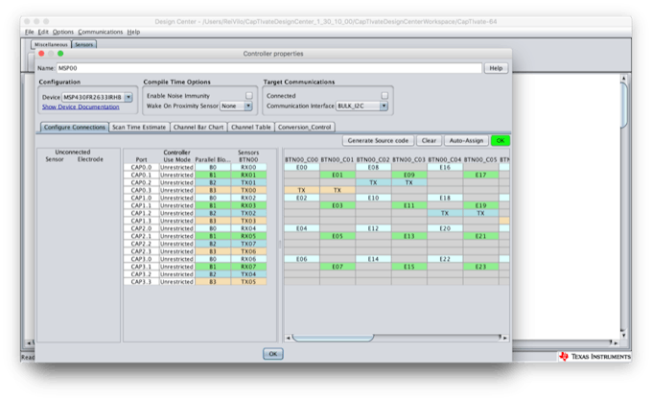Switch to Channel Table tab
Image resolution: width=652 pixels, height=401 pixels.
coord(251,128)
